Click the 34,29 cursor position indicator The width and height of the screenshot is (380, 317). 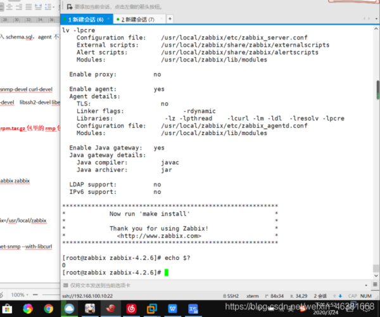299,296
